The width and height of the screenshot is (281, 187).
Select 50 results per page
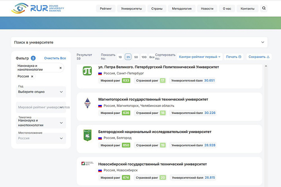[x=136, y=57]
